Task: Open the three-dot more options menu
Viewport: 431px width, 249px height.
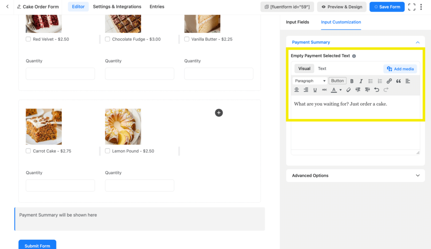Action: pos(421,7)
